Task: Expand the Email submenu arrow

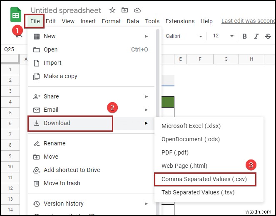Action: pyautogui.click(x=146, y=110)
